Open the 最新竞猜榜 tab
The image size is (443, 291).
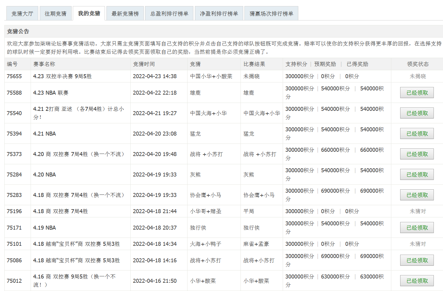(x=125, y=14)
